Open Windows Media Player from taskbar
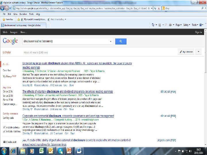 pos(32,151)
